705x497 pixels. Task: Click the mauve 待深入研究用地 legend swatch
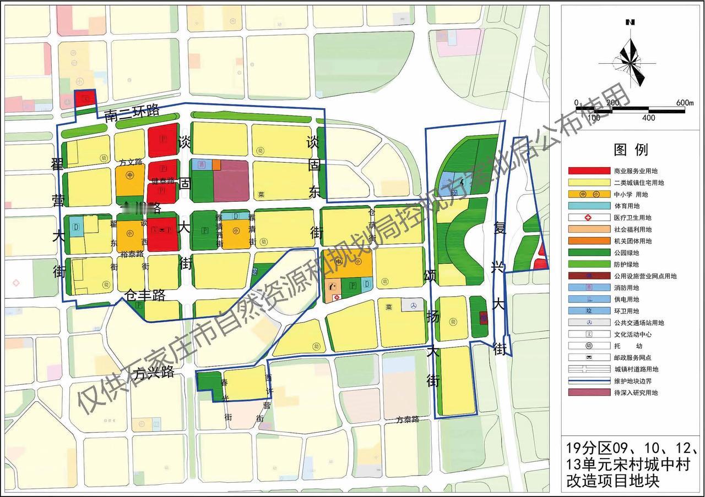coord(589,393)
